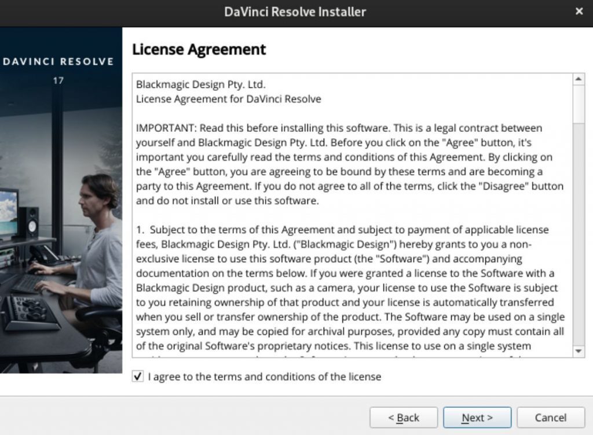Close the DaVinci Resolve Installer window
Viewport: 593px width, 435px height.
579,12
